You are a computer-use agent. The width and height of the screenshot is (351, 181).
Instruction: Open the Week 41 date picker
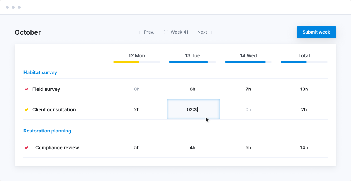pyautogui.click(x=179, y=32)
